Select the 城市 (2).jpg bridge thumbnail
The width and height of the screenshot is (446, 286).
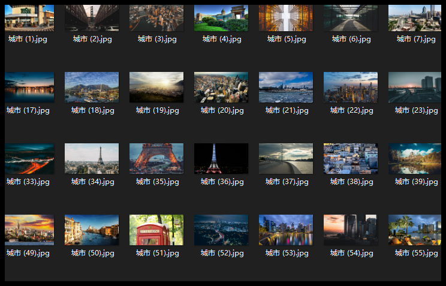coord(92,18)
